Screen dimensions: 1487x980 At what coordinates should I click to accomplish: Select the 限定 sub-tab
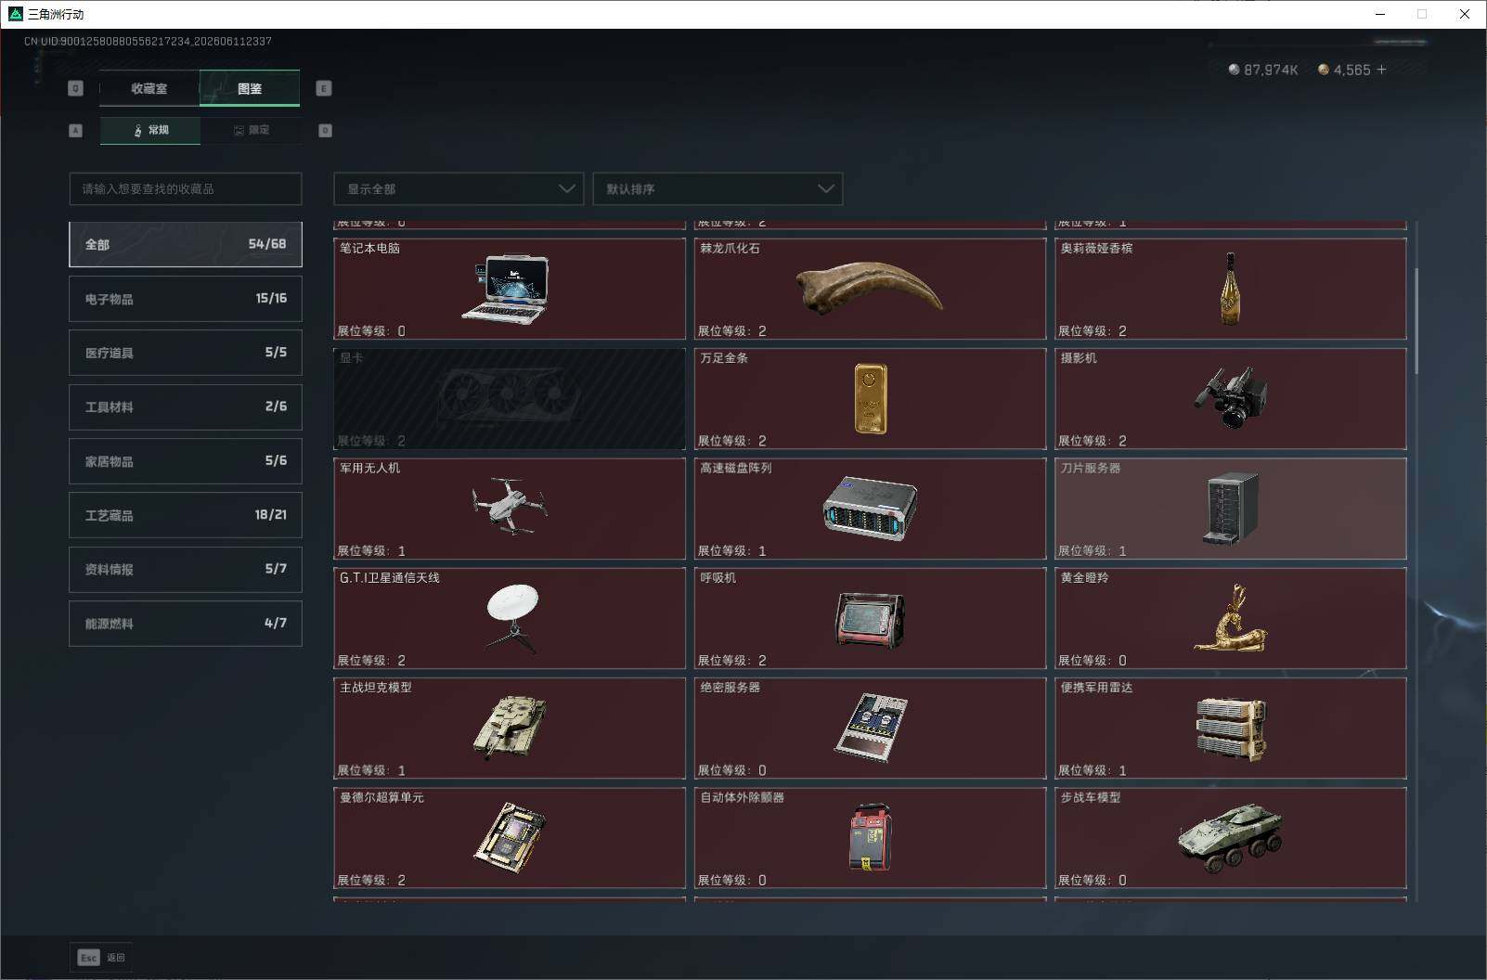(251, 130)
